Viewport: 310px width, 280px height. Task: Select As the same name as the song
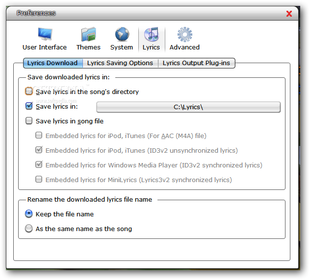(x=29, y=229)
